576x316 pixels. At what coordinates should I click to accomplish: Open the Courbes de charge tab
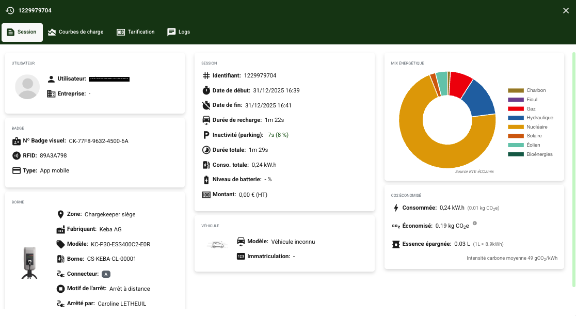pyautogui.click(x=75, y=32)
